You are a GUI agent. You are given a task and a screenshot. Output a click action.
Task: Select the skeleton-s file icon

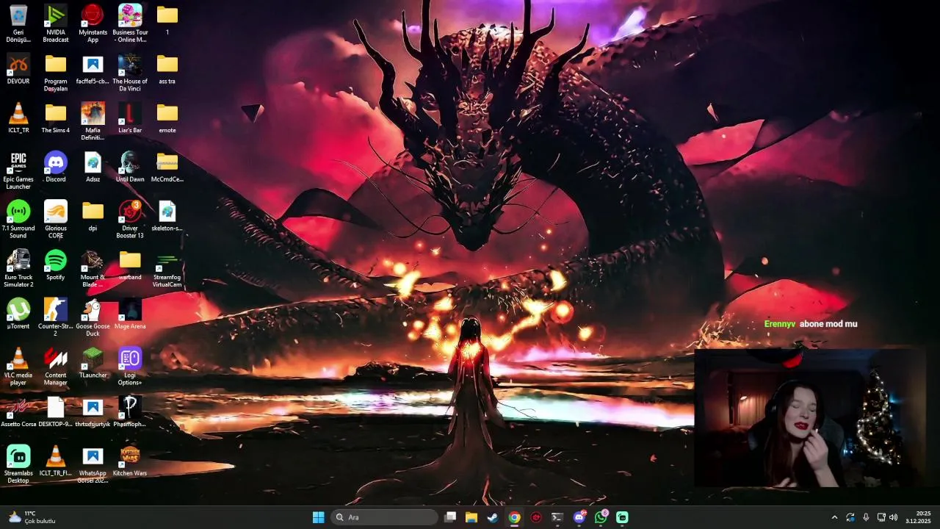(167, 215)
